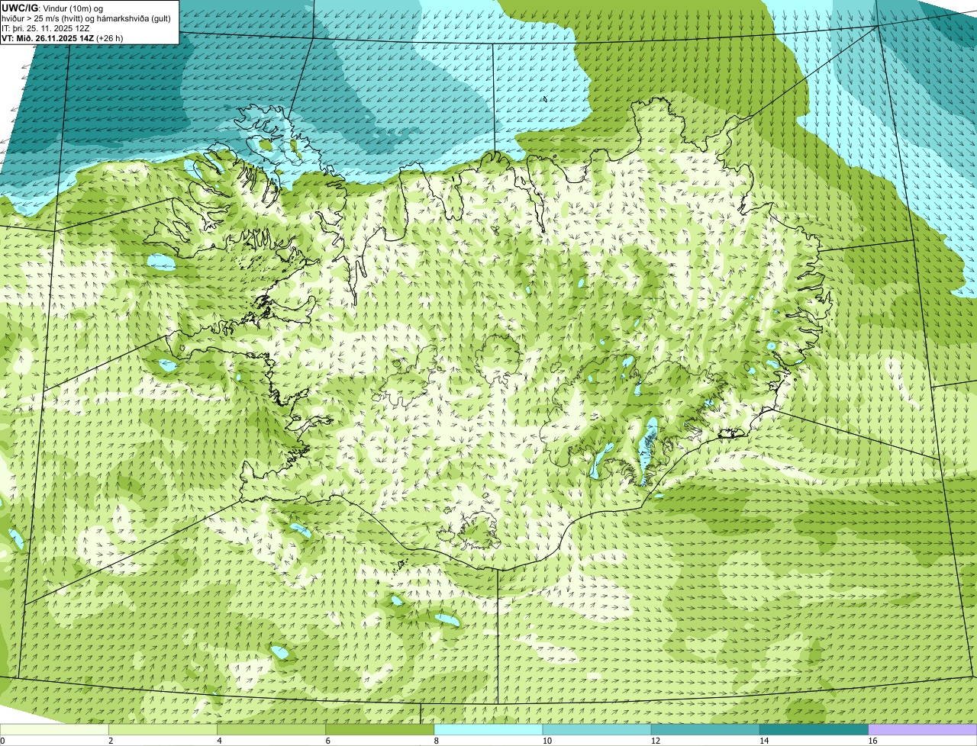The width and height of the screenshot is (977, 746).
Task: Select the medium green 4–6 m/s legend swatch
Action: 272,730
